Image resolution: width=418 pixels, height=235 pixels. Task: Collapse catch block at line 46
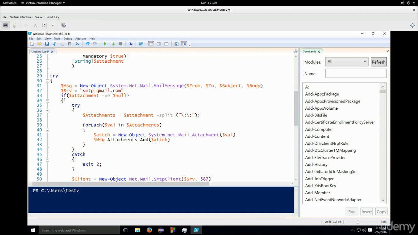[47, 159]
